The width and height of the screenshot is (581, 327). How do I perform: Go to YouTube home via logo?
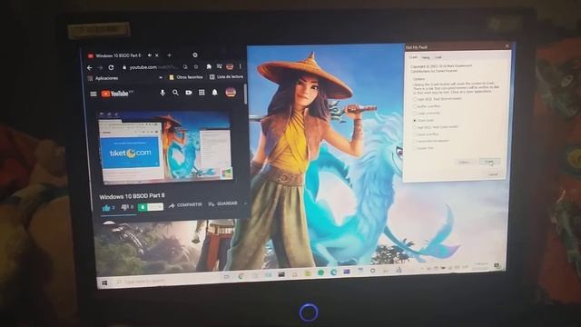tap(115, 94)
